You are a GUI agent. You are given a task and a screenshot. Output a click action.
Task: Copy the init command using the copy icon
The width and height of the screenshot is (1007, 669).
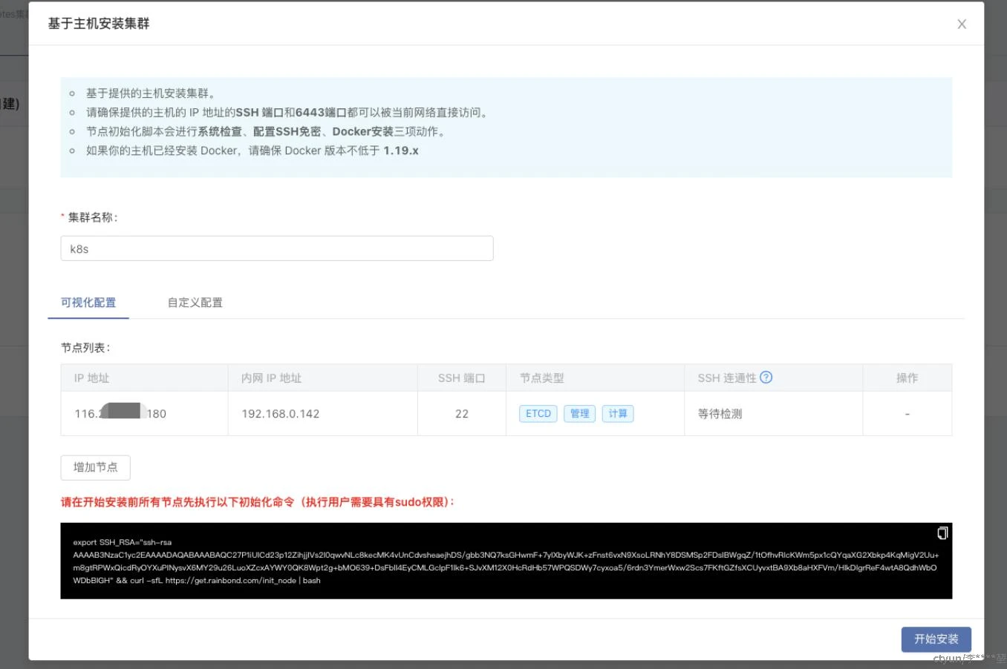[x=942, y=533]
